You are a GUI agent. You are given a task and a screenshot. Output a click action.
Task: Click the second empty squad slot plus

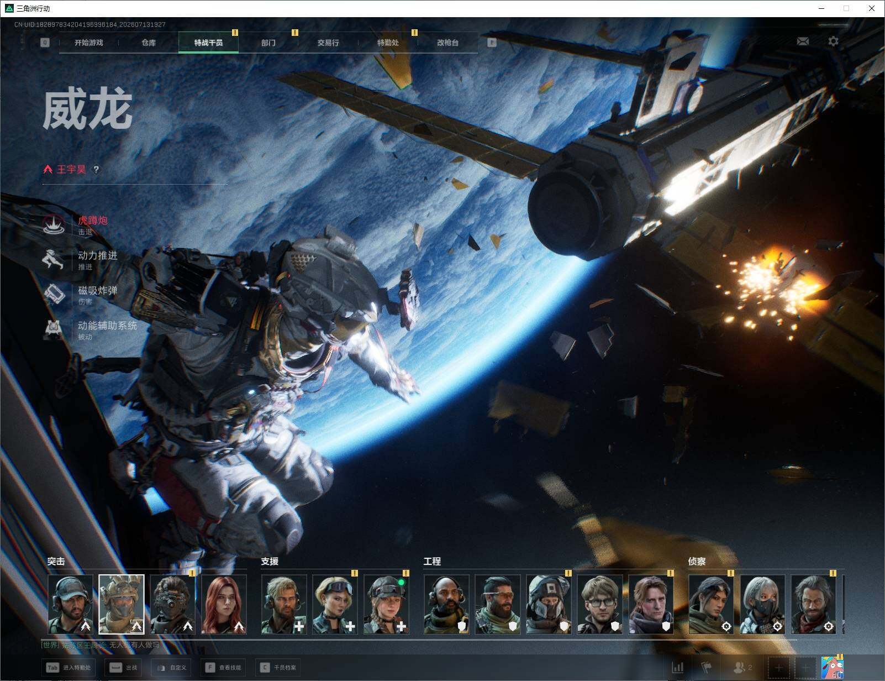pyautogui.click(x=805, y=668)
